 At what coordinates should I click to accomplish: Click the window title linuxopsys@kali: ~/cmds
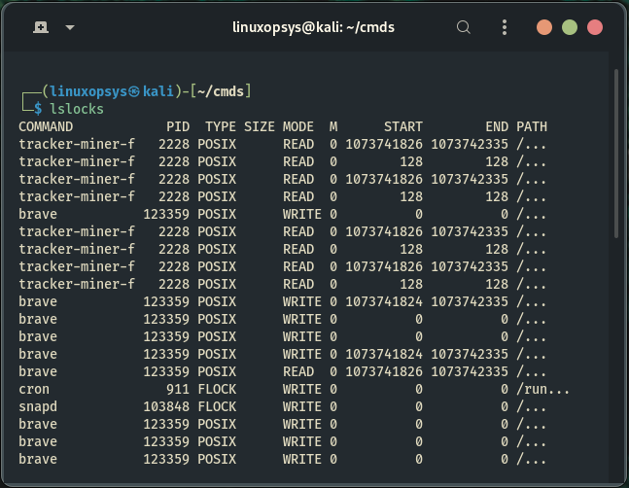tap(313, 27)
